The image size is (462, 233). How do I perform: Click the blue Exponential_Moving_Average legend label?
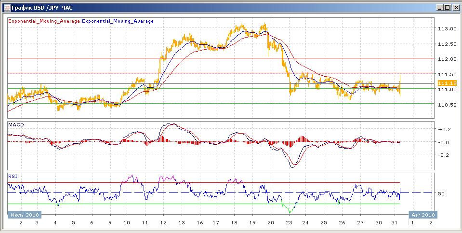(119, 21)
